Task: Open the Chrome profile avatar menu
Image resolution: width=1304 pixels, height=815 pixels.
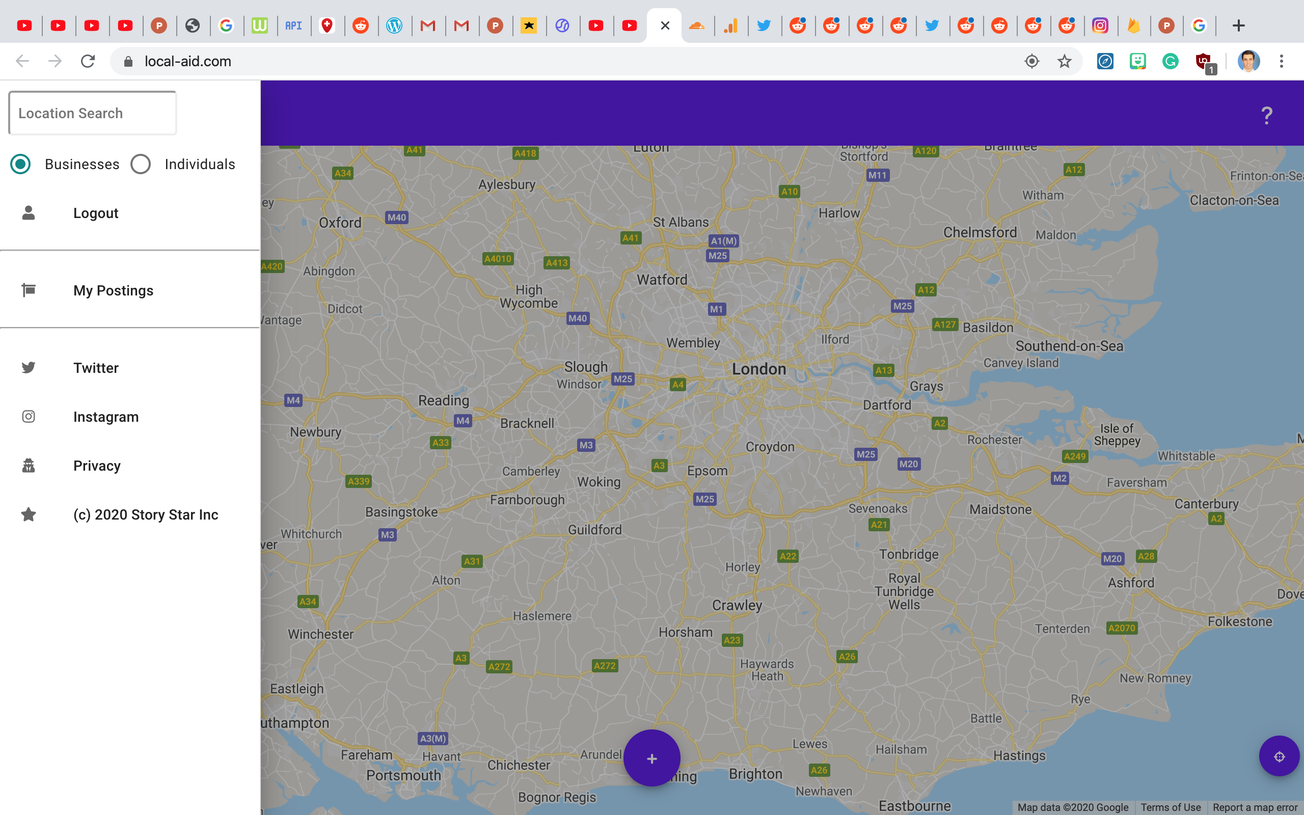Action: [1248, 62]
